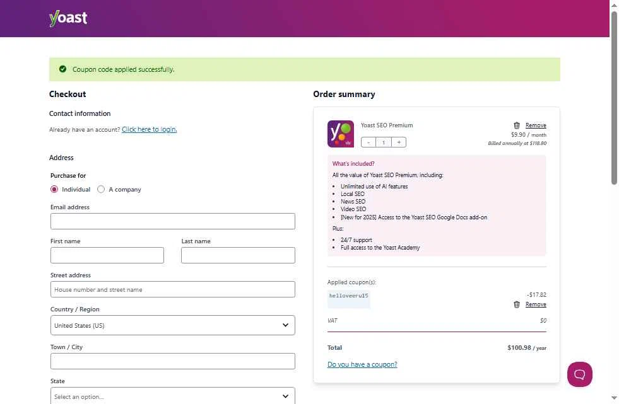Open the Country / Region dropdown
Viewport: 619px width, 404px height.
click(172, 325)
